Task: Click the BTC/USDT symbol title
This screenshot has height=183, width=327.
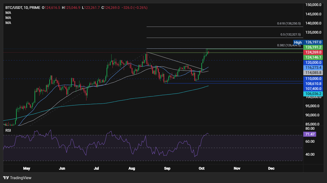Action: point(16,7)
